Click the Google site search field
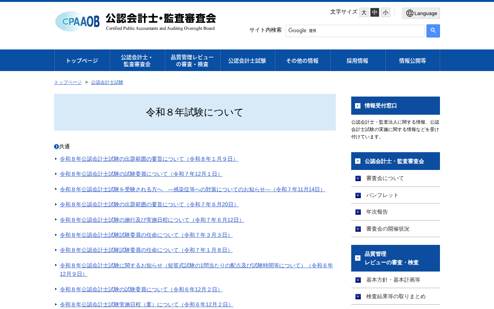The width and height of the screenshot is (494, 309). 355,31
